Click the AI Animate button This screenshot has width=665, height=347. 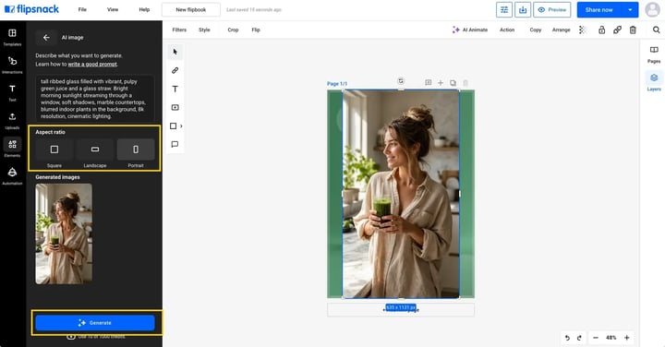click(x=470, y=30)
